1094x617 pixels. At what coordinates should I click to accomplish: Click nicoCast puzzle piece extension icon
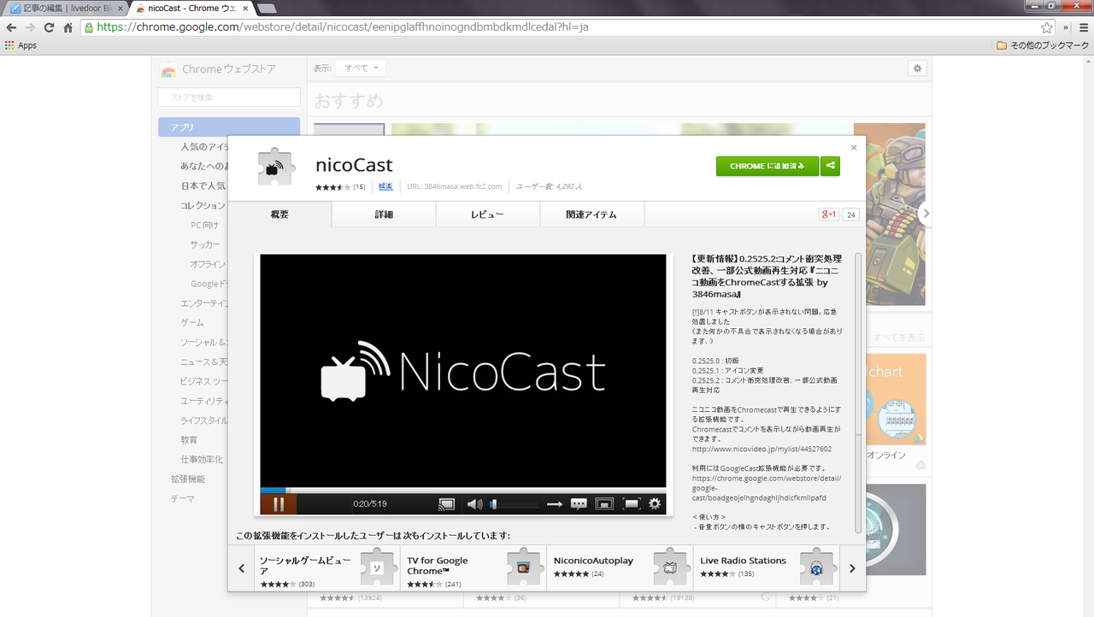(x=276, y=167)
